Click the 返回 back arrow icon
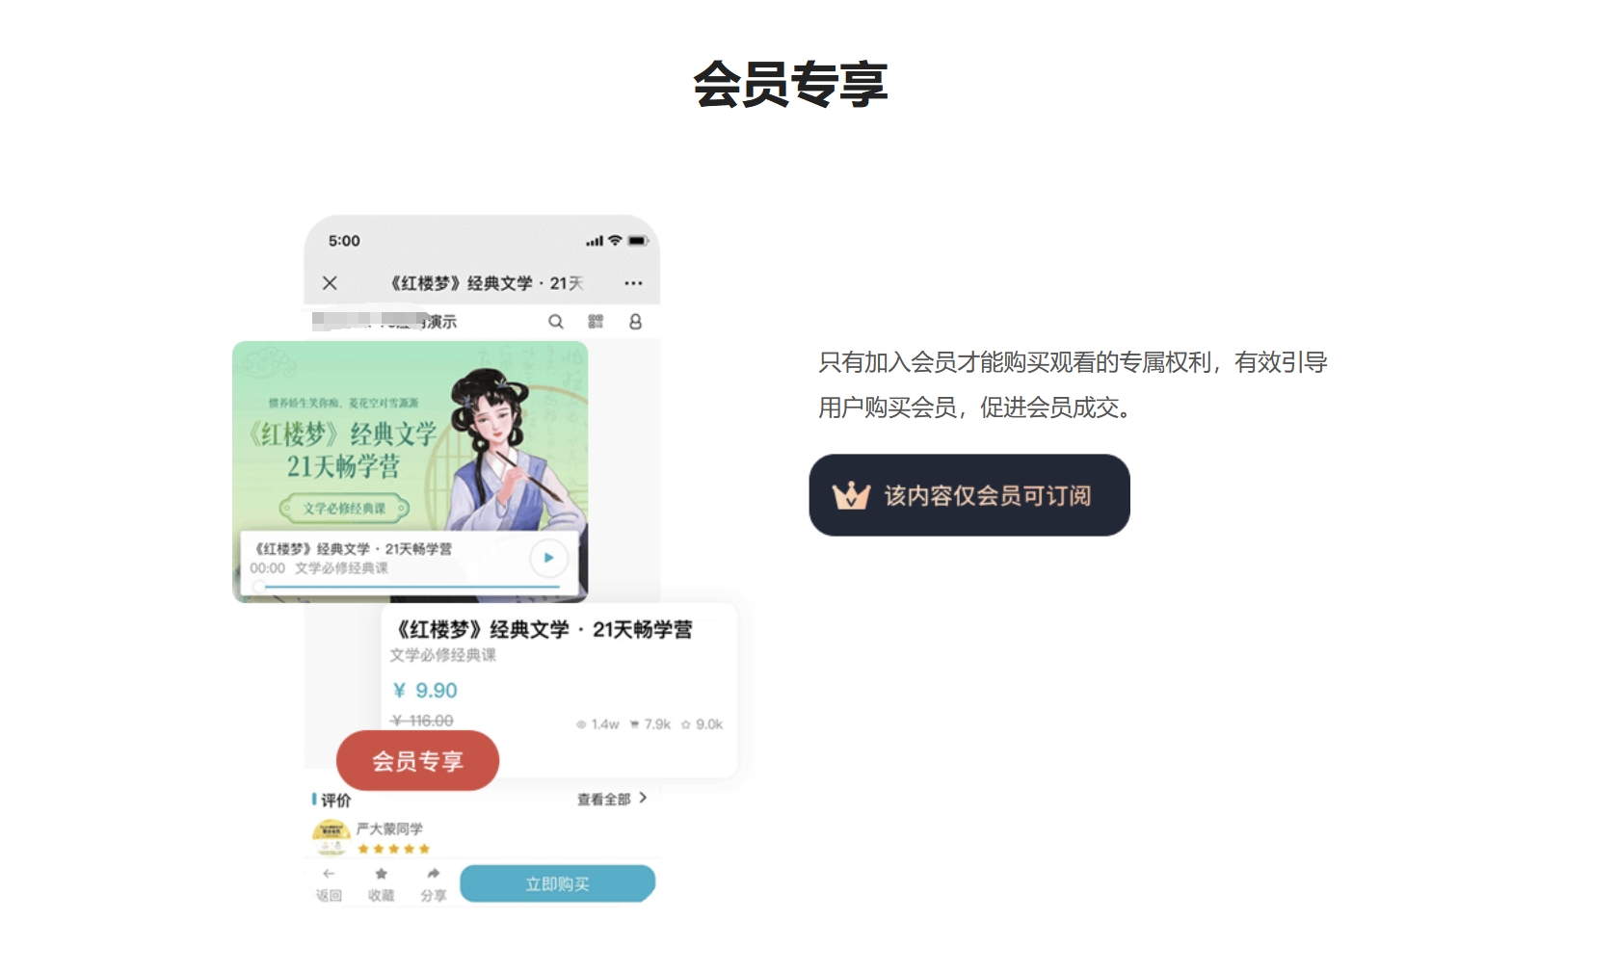Image resolution: width=1618 pixels, height=972 pixels. tap(329, 874)
